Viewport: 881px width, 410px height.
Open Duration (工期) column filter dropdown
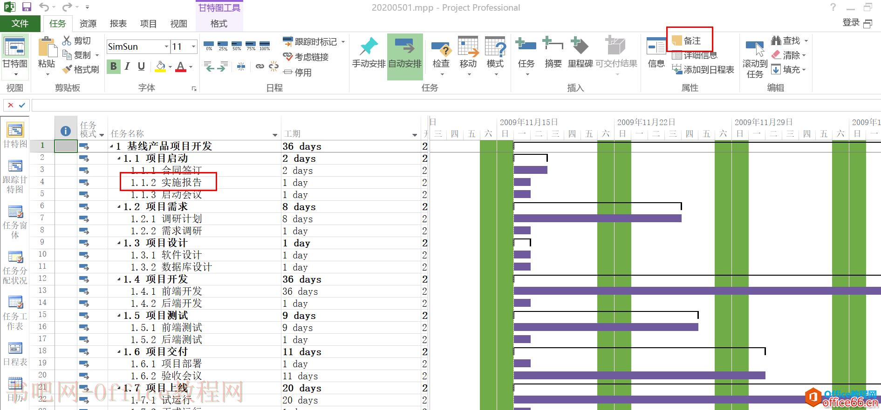(415, 135)
